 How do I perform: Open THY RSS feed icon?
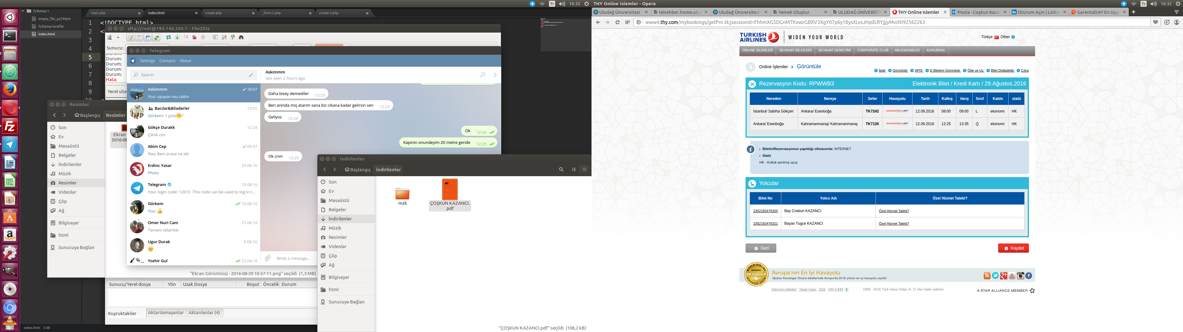tap(987, 276)
